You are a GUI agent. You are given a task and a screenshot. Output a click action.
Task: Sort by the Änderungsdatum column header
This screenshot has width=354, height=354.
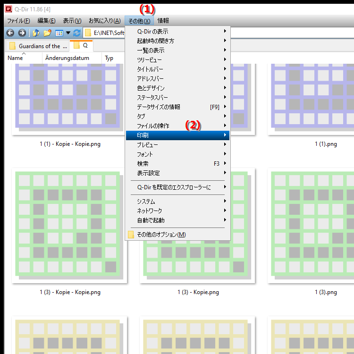coord(72,58)
